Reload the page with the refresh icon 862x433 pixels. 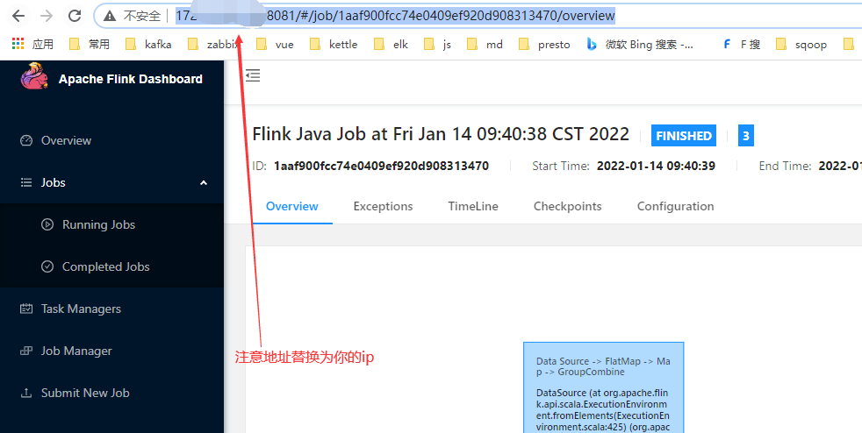[x=75, y=16]
